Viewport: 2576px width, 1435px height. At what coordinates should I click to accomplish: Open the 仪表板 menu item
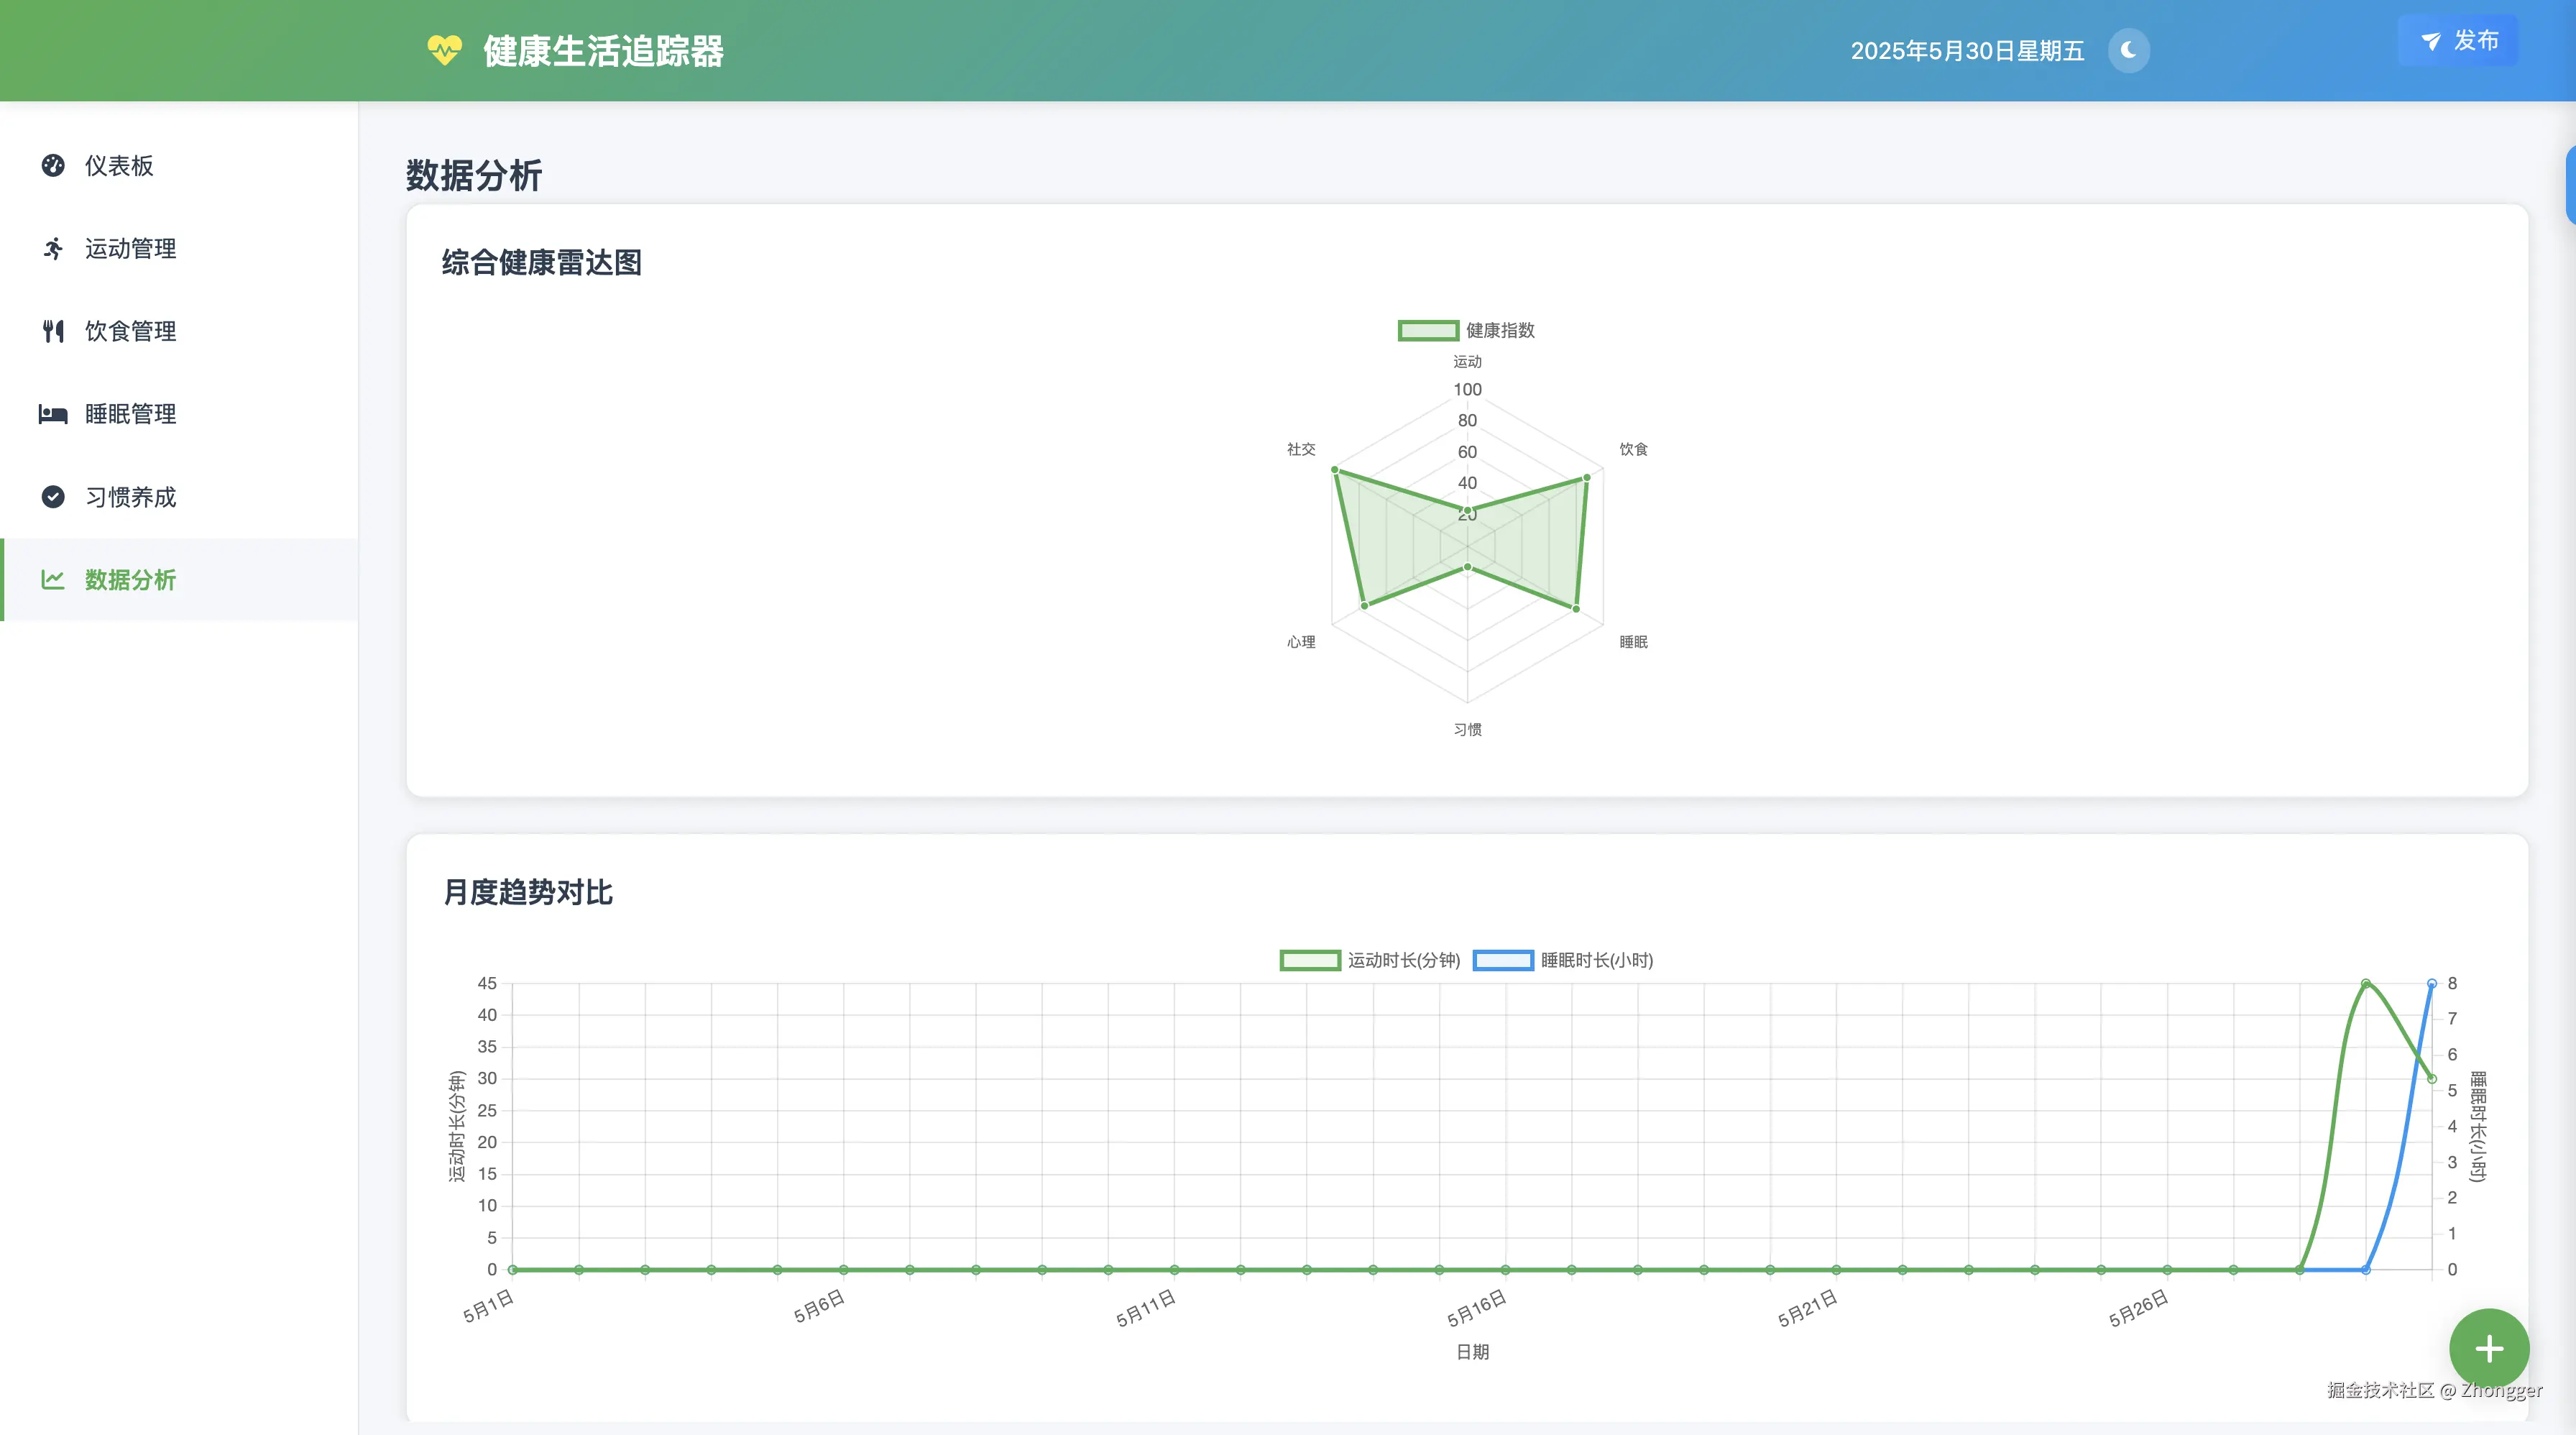point(119,165)
